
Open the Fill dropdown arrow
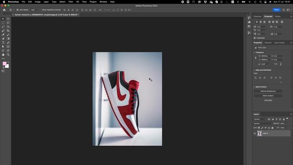point(287,128)
